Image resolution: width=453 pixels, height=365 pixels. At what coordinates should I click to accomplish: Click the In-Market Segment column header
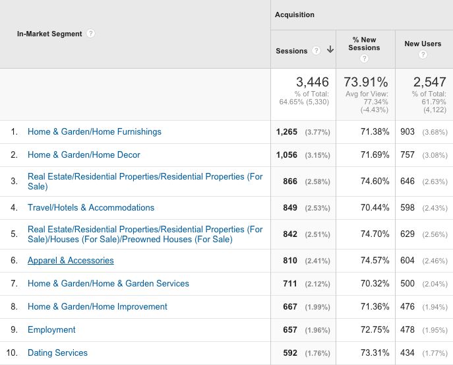tap(49, 34)
